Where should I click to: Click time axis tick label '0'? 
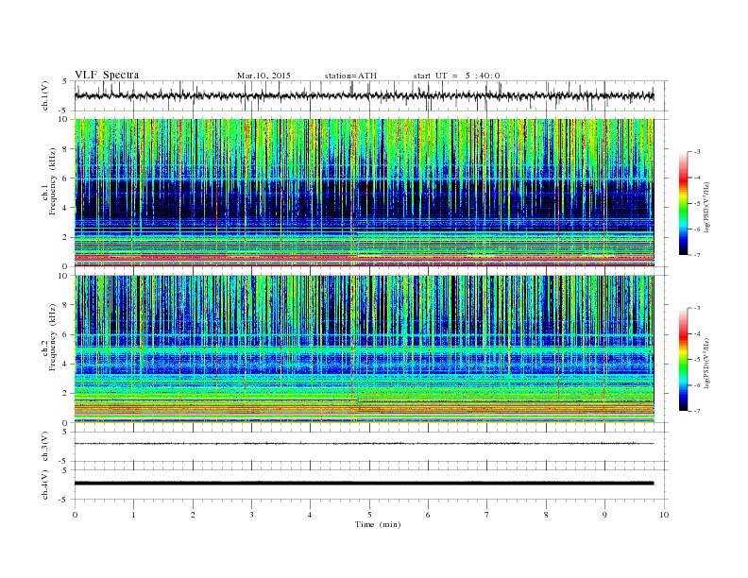tap(75, 515)
